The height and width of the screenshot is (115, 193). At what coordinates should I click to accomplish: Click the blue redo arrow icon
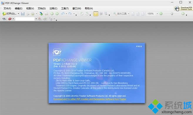pyautogui.click(x=70, y=14)
